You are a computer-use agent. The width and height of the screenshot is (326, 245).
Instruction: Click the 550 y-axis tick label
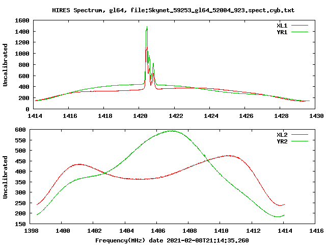click(20, 140)
